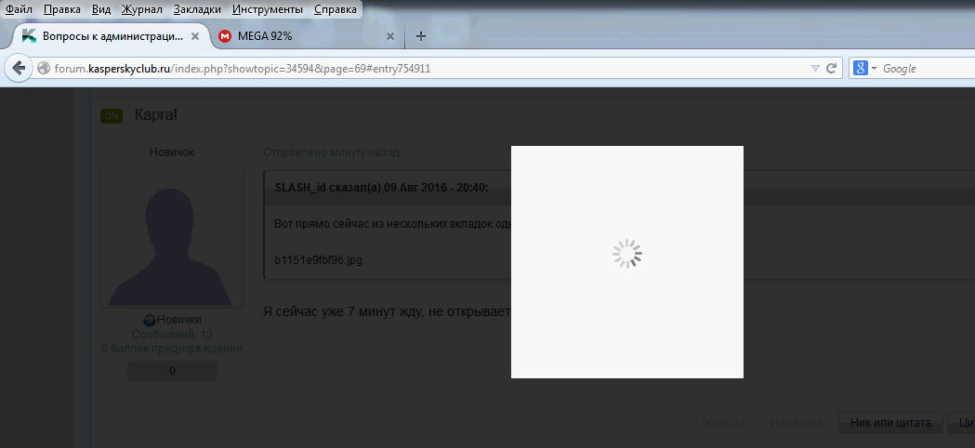Open the Закладки menu
The height and width of the screenshot is (448, 975).
tap(197, 9)
